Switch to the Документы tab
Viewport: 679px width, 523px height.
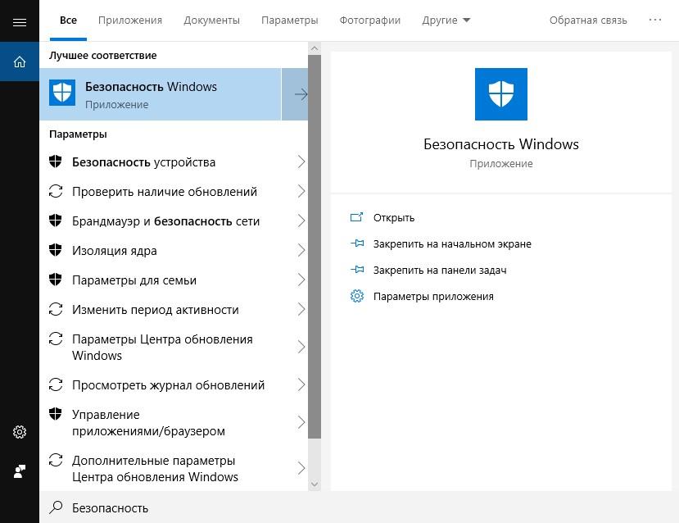[x=211, y=20]
